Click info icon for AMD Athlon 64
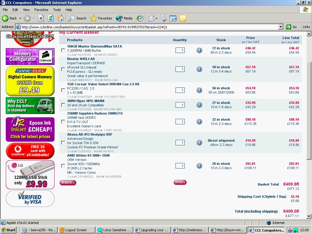This screenshot has height=234, width=312. pos(199,166)
